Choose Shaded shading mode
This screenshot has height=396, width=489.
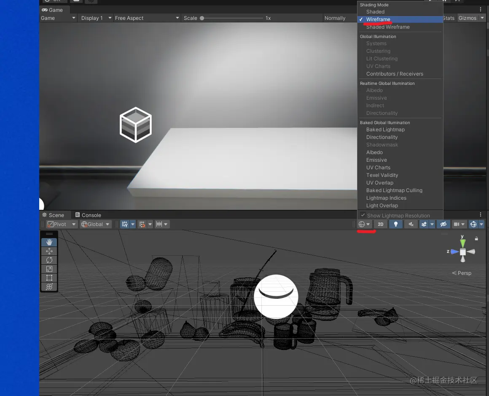400,12
